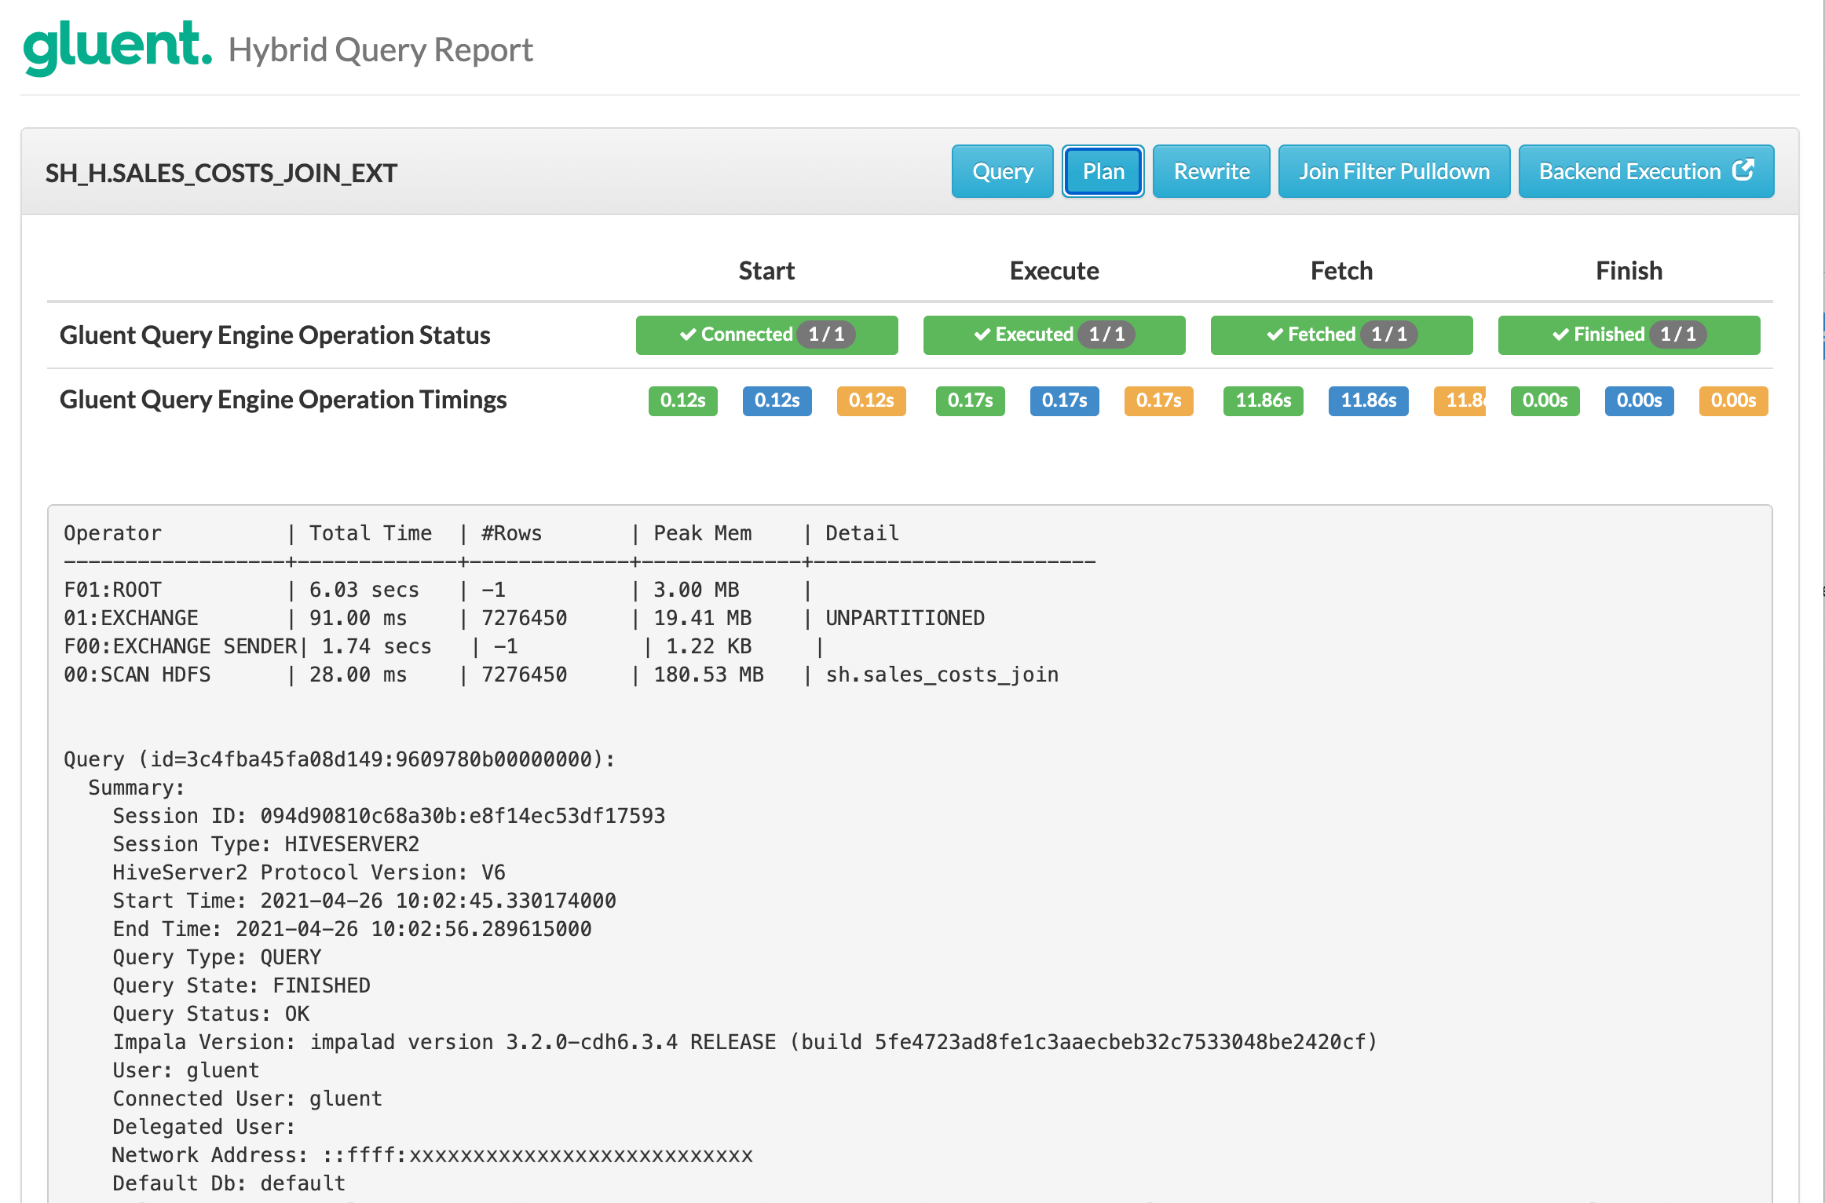Click the green 0.12s Start timing label

coord(682,400)
